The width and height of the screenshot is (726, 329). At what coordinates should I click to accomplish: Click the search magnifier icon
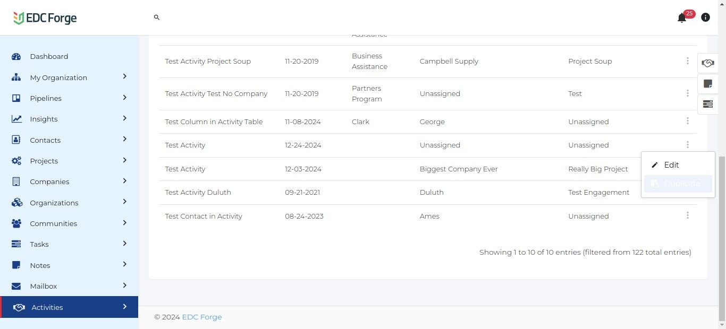coord(157,18)
